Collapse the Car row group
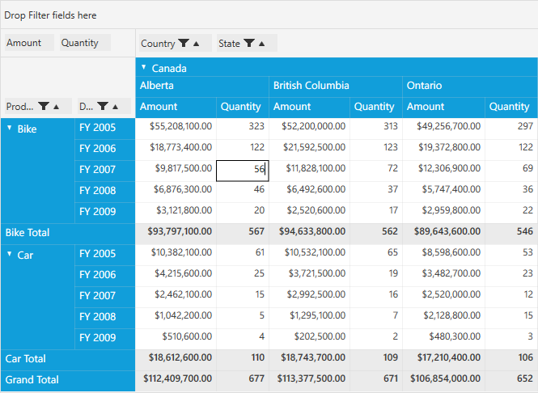Viewport: 538px width, 393px height. (10, 254)
